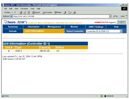
Task: Open the browser Help menu
Action: 38,9
